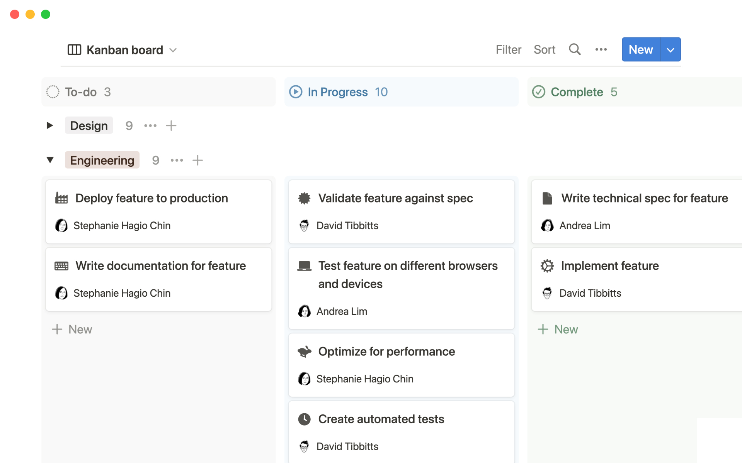Image resolution: width=742 pixels, height=463 pixels.
Task: Collapse the Engineering group triangle
Action: 50,160
